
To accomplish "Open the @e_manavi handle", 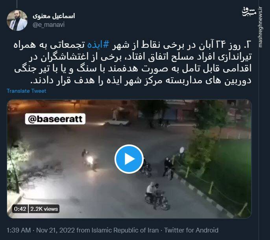I will 48,25.
